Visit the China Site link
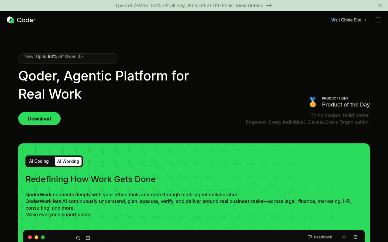The image size is (388, 242). [x=349, y=20]
